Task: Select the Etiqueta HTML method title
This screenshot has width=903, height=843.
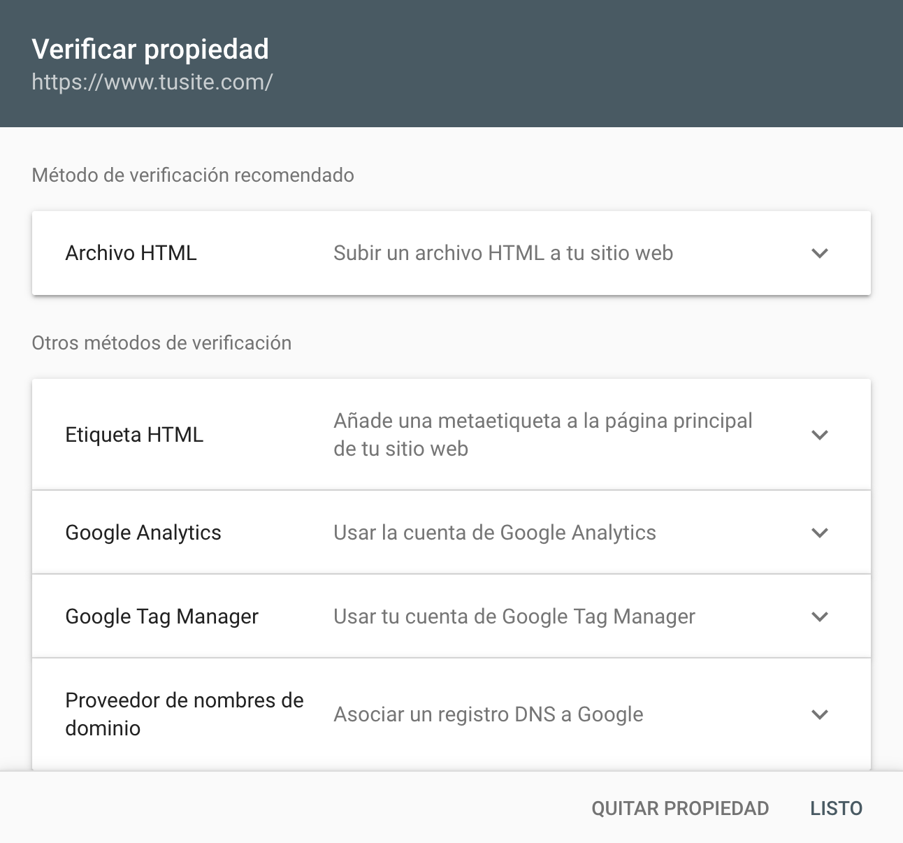Action: (134, 435)
